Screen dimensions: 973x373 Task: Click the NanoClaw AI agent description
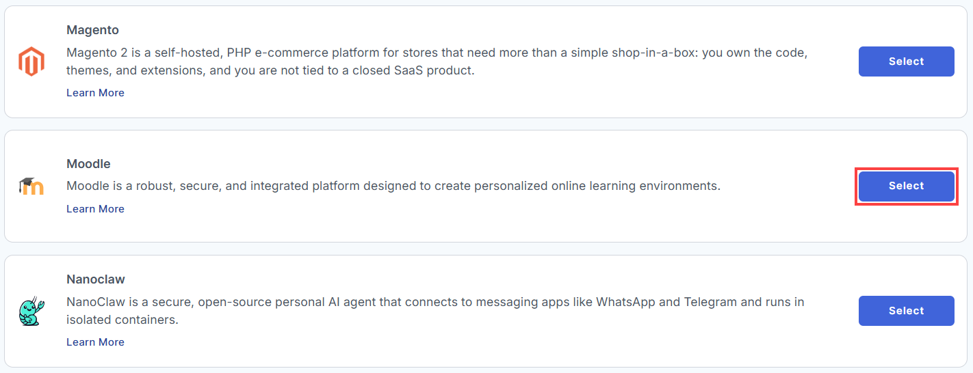[435, 311]
